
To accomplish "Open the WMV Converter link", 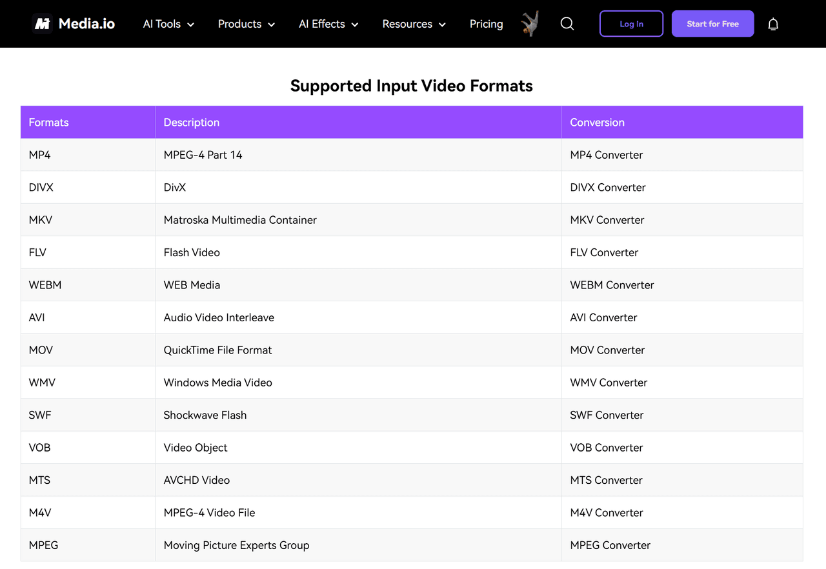I will click(609, 383).
